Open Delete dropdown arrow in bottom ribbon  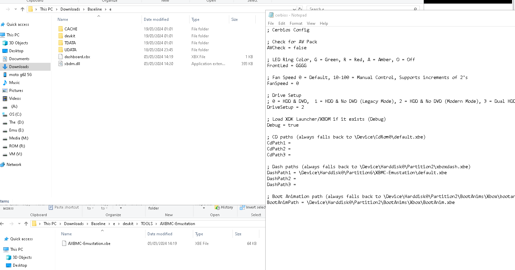tap(121, 208)
